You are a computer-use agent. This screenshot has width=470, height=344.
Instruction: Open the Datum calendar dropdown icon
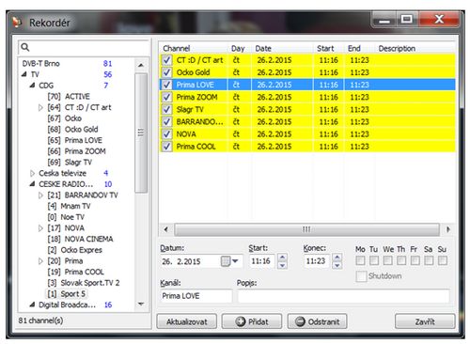pyautogui.click(x=229, y=261)
